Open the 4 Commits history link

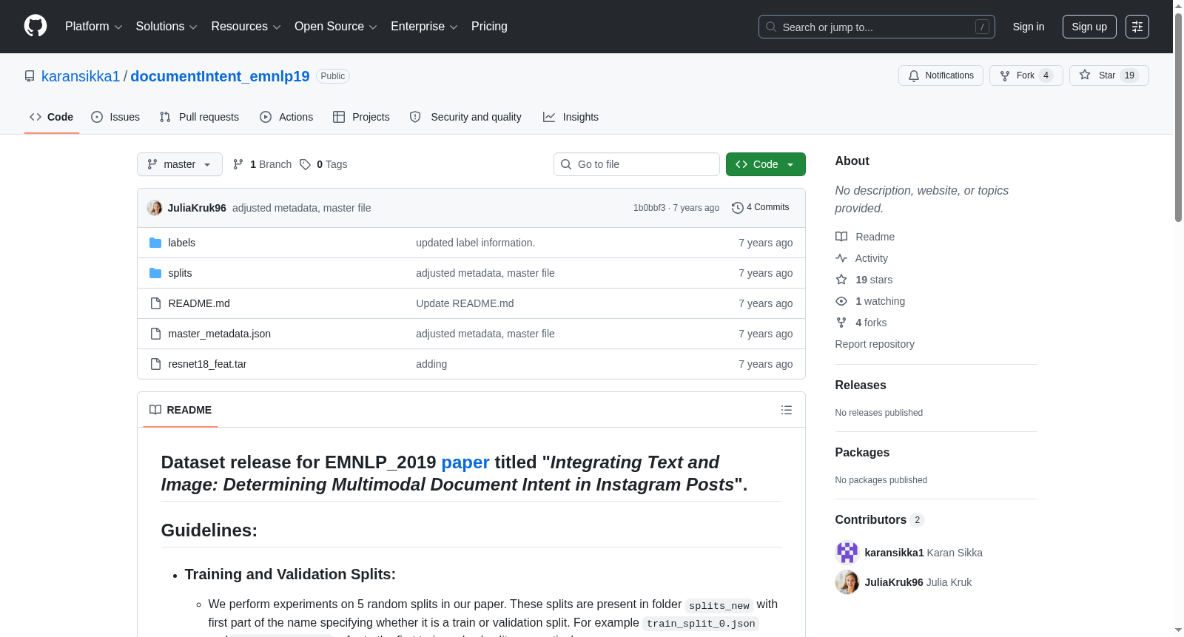tap(761, 208)
